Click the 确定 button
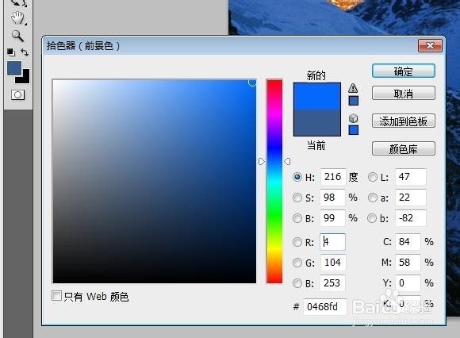The image size is (460, 338). (404, 71)
